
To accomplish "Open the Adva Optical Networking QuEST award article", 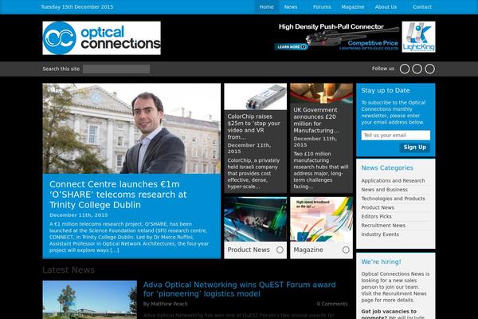I will (x=239, y=289).
